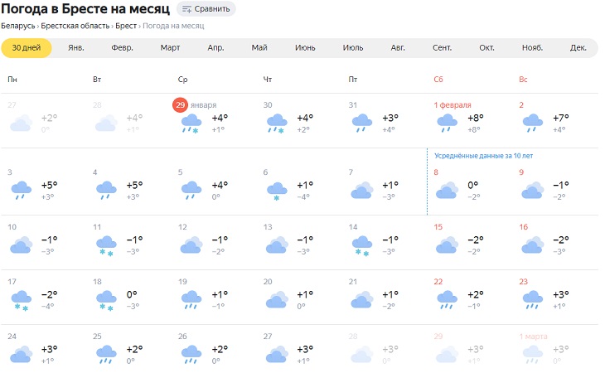The width and height of the screenshot is (605, 373).
Task: Click the snow icon for February 17
Action: pos(21,302)
